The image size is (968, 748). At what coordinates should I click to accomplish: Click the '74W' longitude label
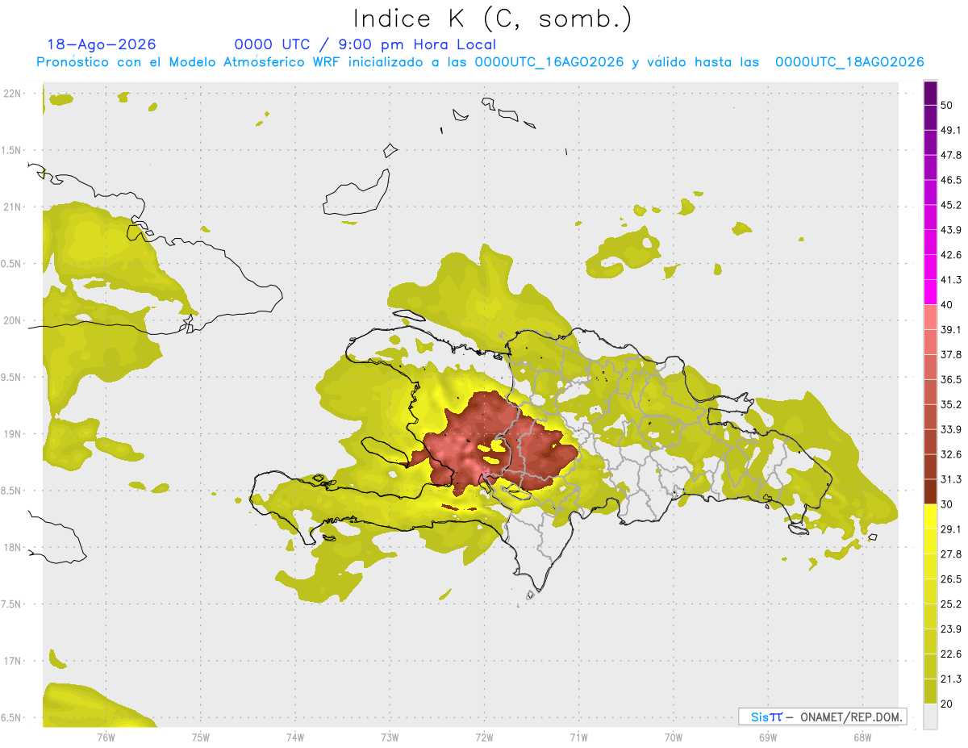pos(295,737)
